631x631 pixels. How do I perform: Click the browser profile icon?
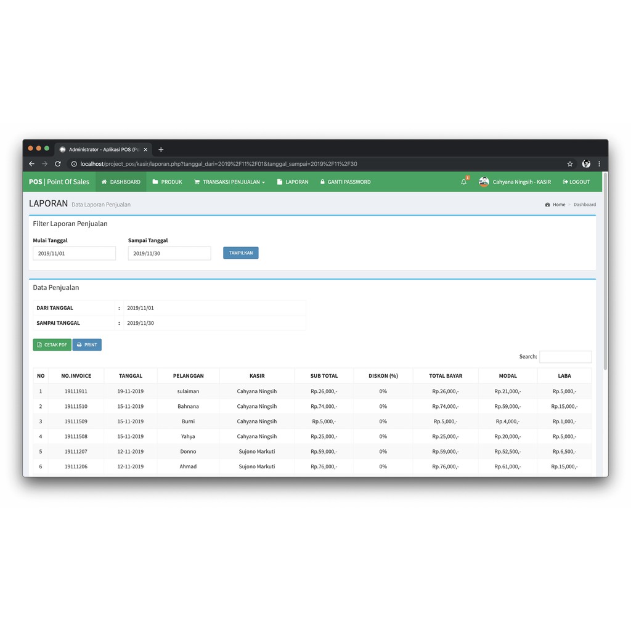[586, 164]
